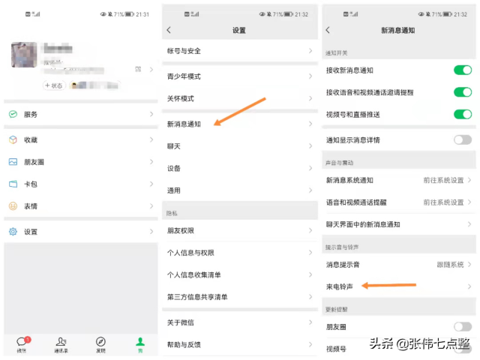Switch to the 我 profile tab
The height and width of the screenshot is (360, 480).
140,345
